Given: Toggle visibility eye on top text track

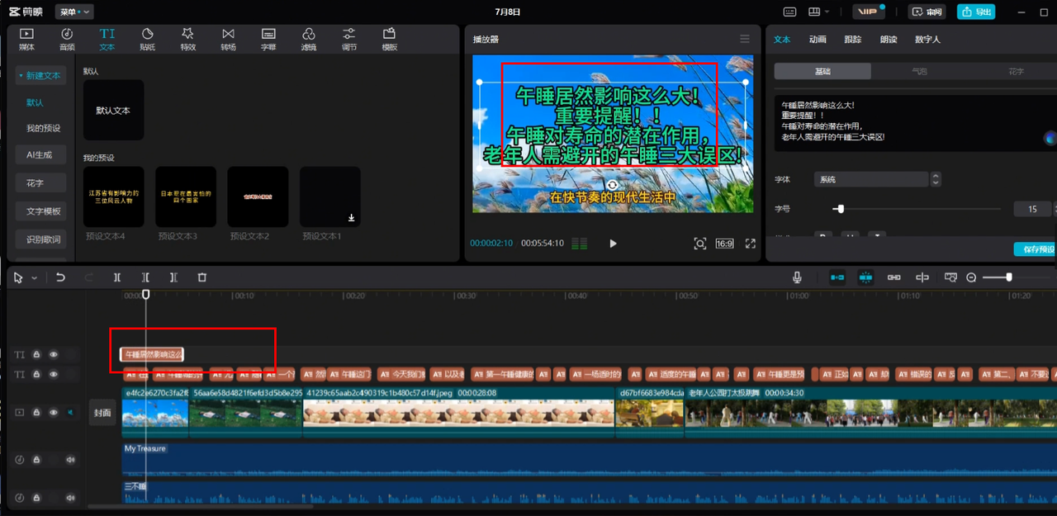Looking at the screenshot, I should [x=54, y=355].
